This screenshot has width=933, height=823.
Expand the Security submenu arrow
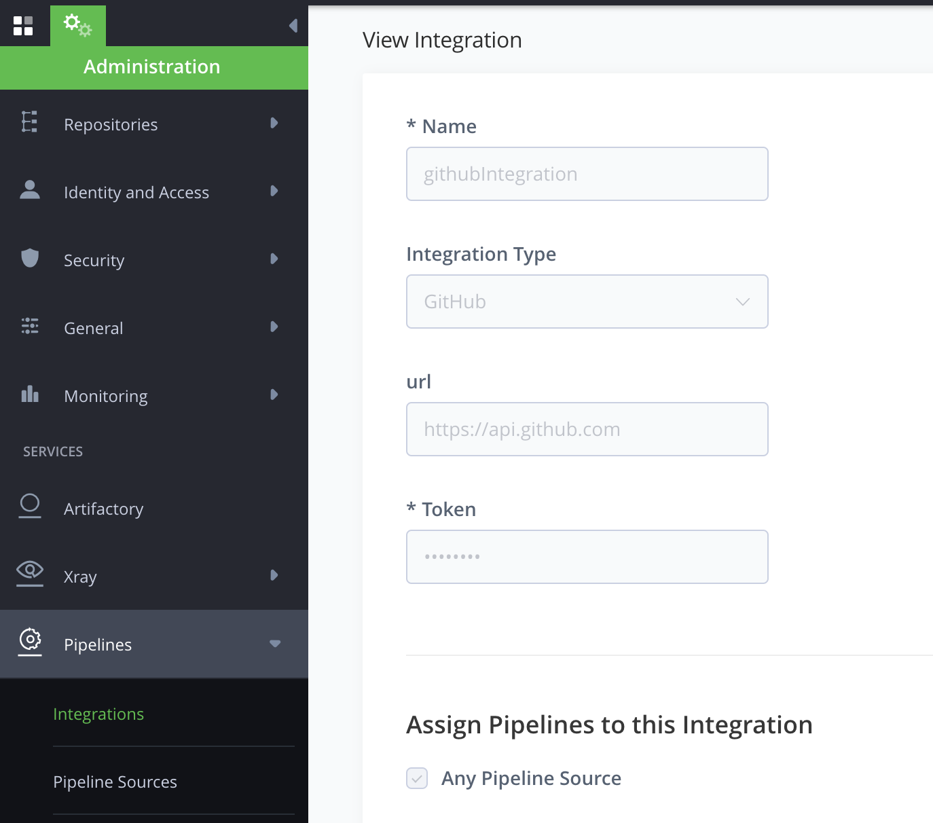(x=274, y=259)
